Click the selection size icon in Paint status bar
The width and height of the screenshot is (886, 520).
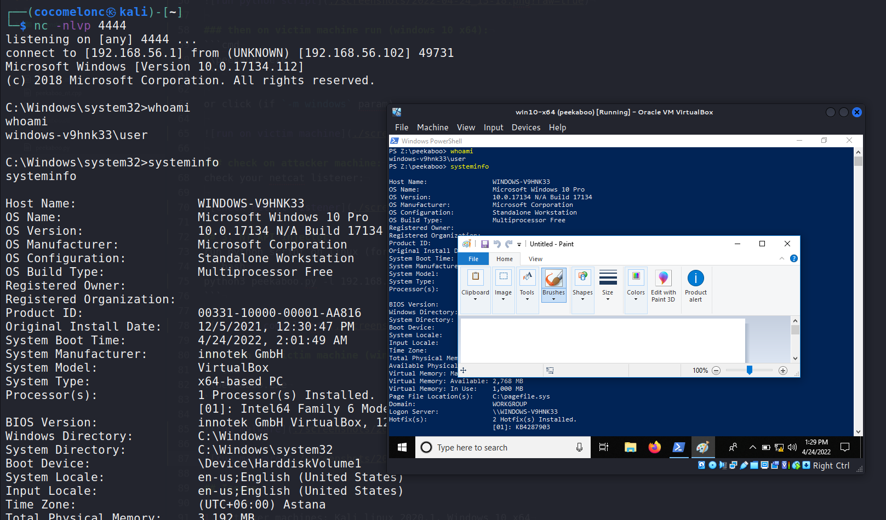pos(550,371)
